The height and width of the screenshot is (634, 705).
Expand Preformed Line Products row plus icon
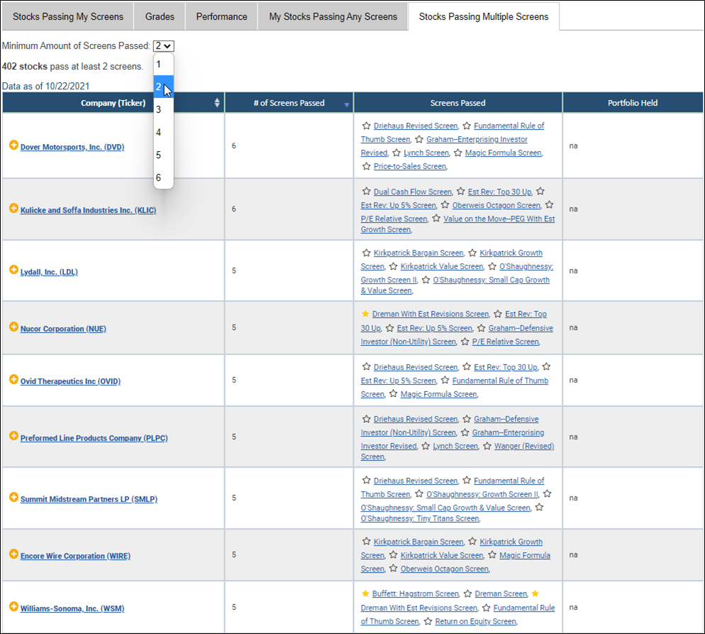pyautogui.click(x=14, y=436)
